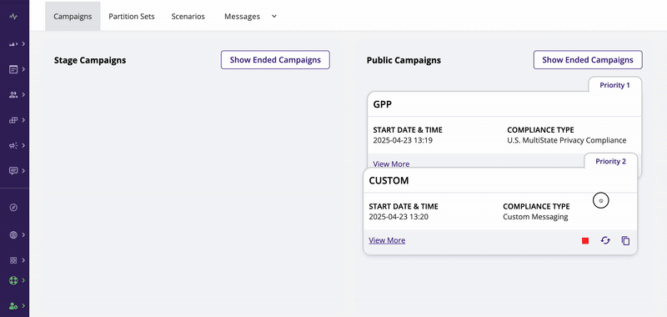Open the megaphone campaigns sidebar icon
Image resolution: width=667 pixels, height=317 pixels.
[x=13, y=145]
